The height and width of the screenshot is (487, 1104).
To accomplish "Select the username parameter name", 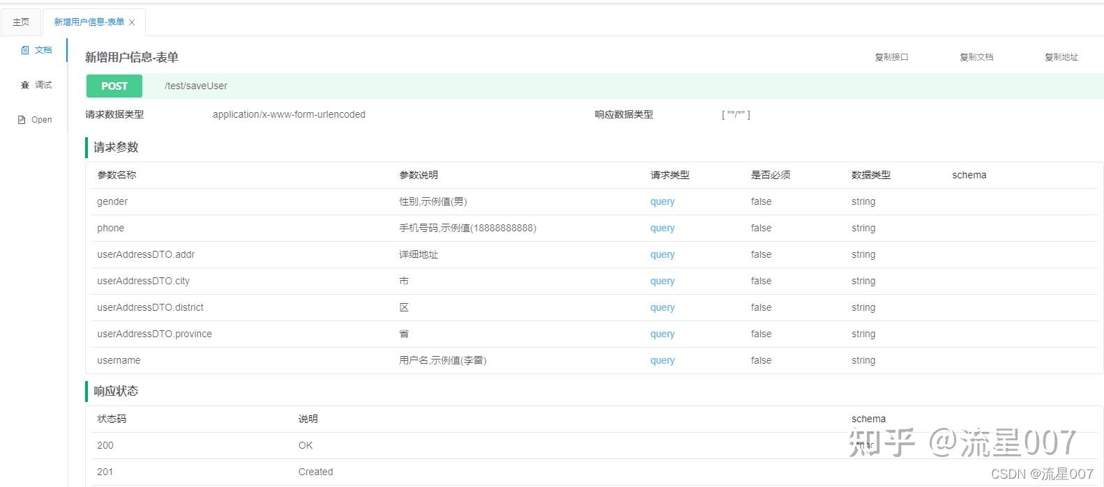I will [x=119, y=360].
